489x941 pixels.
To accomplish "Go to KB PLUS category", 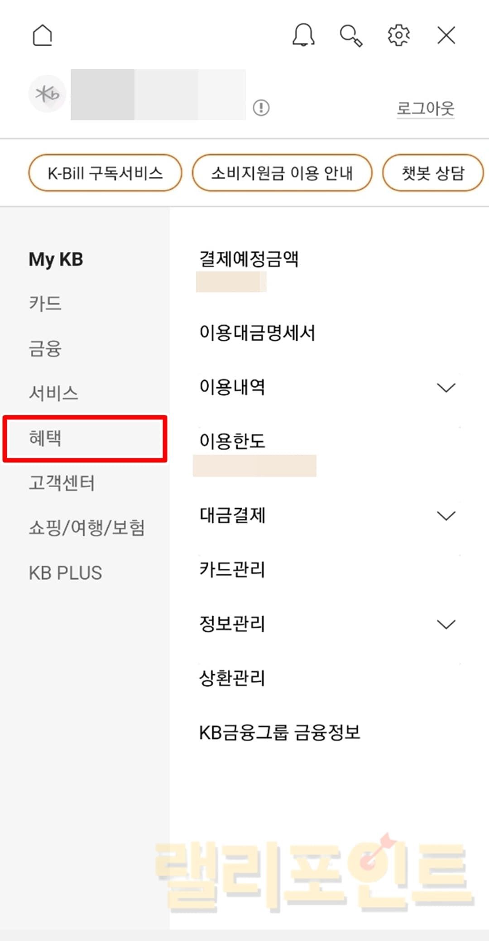I will point(65,573).
